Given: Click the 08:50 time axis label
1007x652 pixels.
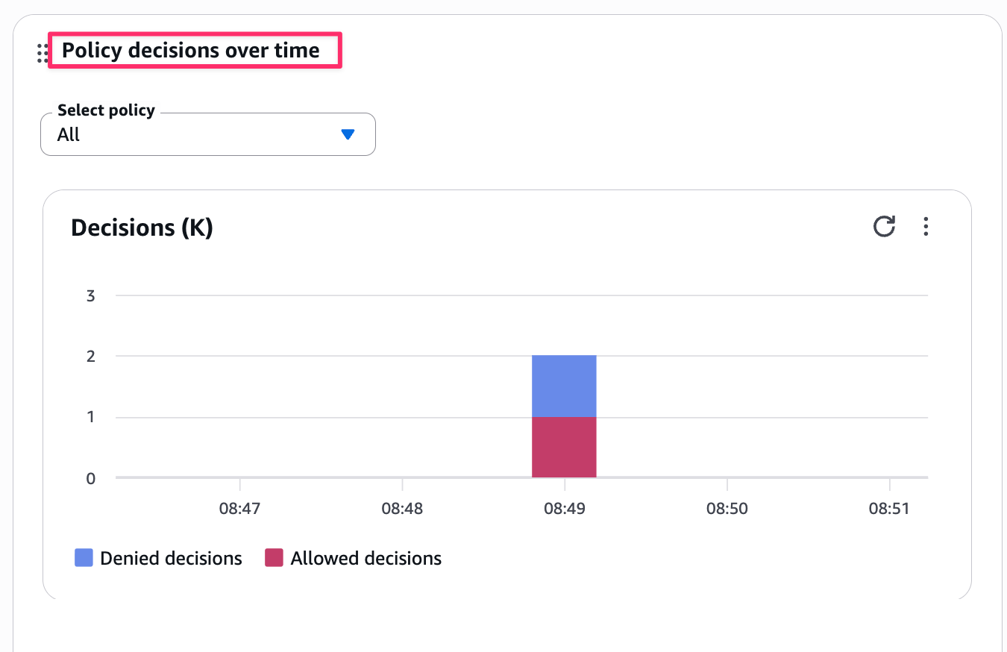Looking at the screenshot, I should [727, 509].
